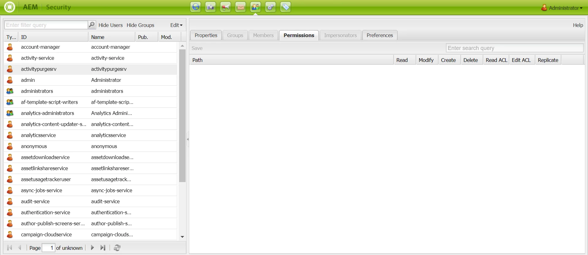
Task: Select the assetdownloadservice row
Action: coord(90,157)
